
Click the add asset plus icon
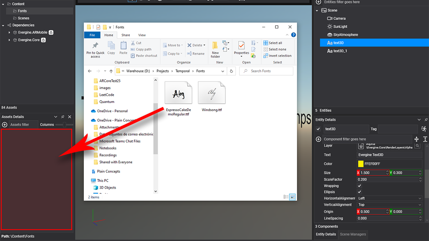(5, 125)
